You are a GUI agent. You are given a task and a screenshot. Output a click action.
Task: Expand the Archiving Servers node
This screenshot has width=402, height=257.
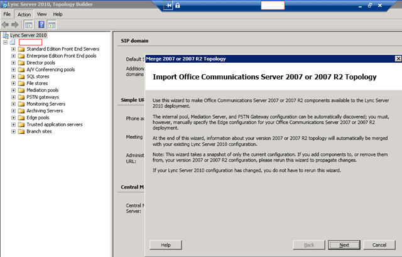pyautogui.click(x=13, y=111)
